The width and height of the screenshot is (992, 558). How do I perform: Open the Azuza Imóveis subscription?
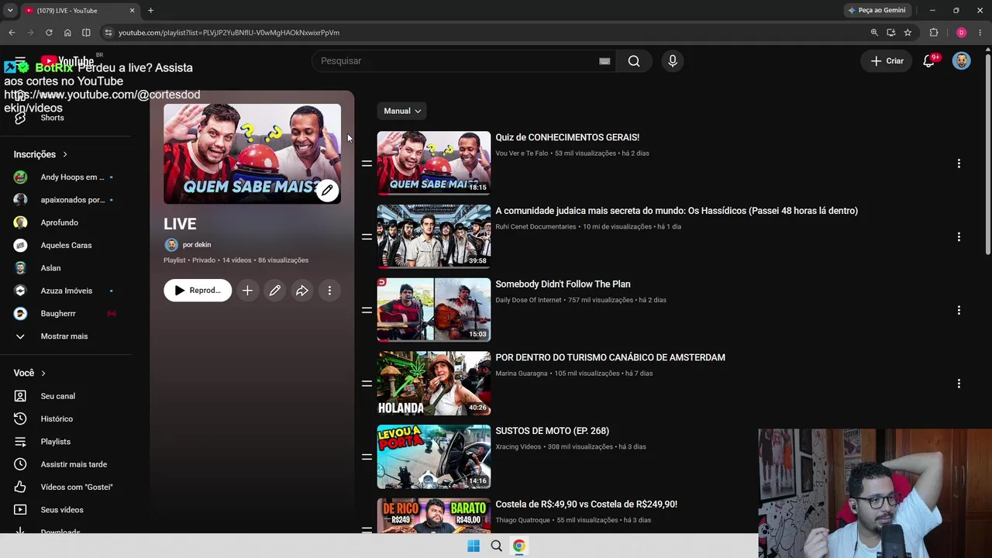66,291
